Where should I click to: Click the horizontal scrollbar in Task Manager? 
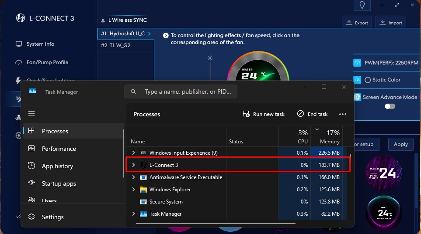[x=216, y=223]
